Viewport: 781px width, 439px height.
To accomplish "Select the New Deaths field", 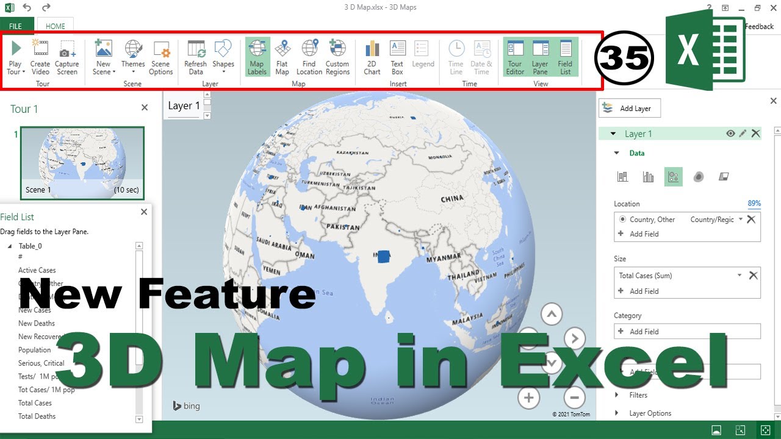I will [37, 323].
